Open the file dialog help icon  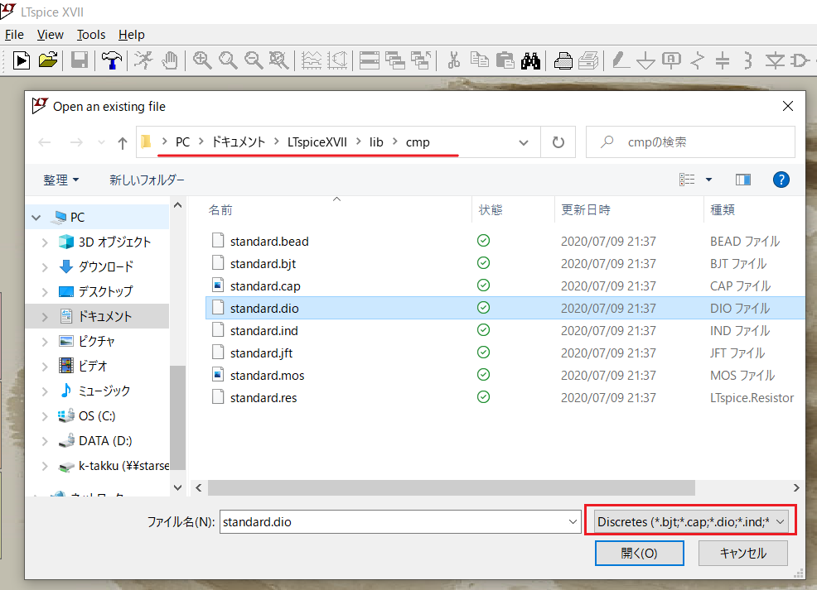coord(781,180)
